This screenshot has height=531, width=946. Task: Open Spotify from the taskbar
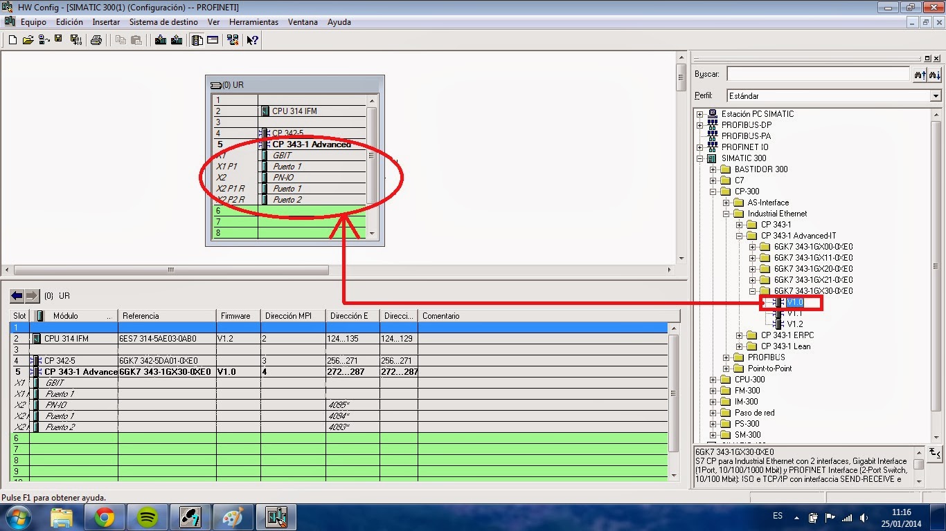point(148,517)
